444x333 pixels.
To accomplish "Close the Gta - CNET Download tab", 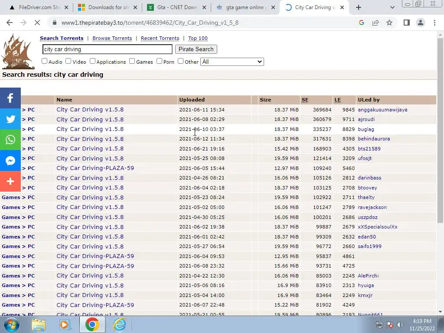I will pyautogui.click(x=204, y=8).
